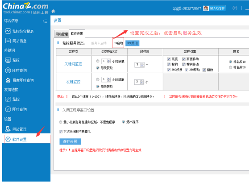Click the 监控项 column header
The width and height of the screenshot is (249, 182).
[x=73, y=52]
